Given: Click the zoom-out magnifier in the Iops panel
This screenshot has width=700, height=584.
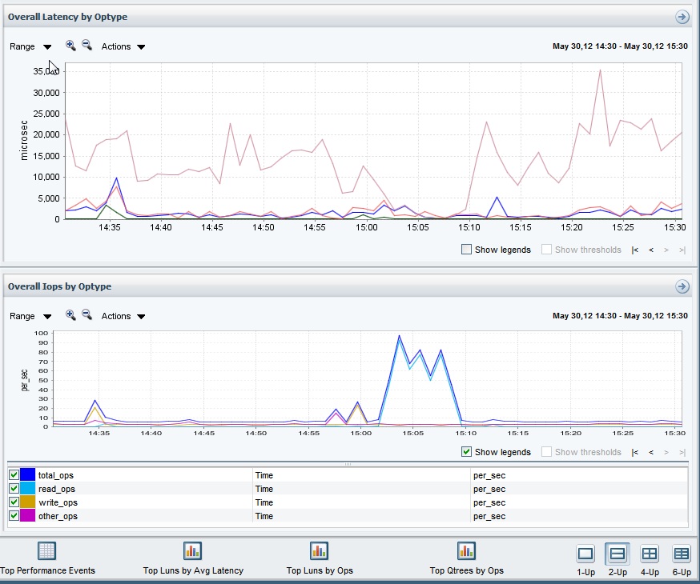Looking at the screenshot, I should point(86,314).
